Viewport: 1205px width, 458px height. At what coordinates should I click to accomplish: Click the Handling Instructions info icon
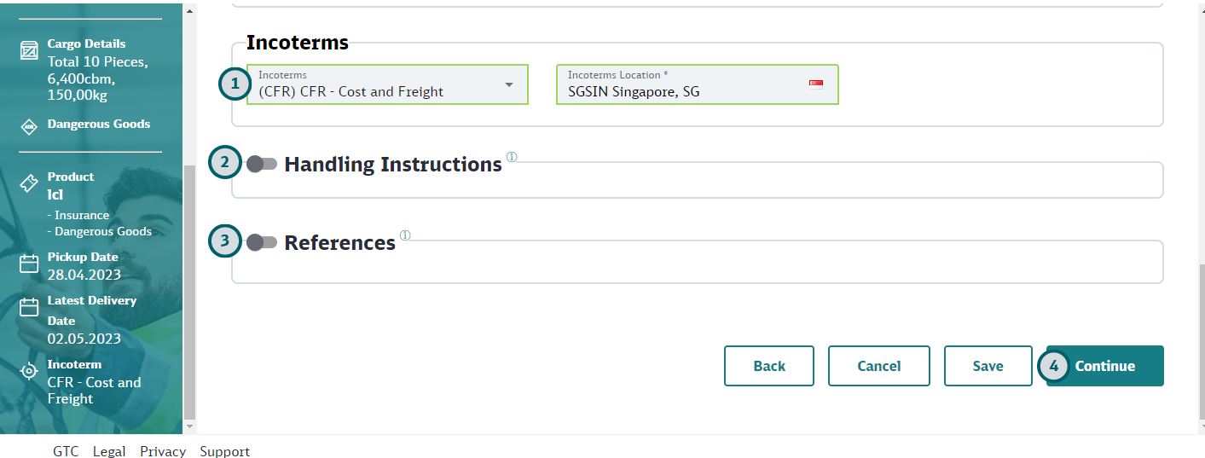[512, 157]
